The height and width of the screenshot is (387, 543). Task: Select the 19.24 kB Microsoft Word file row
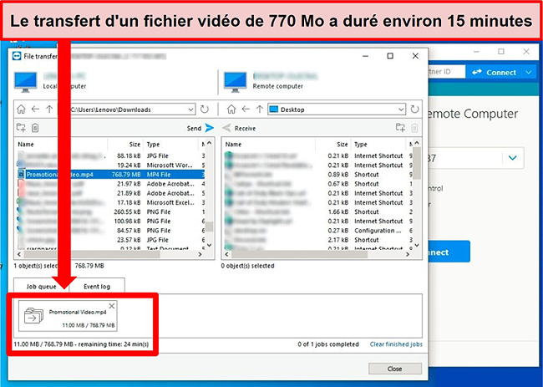111,165
